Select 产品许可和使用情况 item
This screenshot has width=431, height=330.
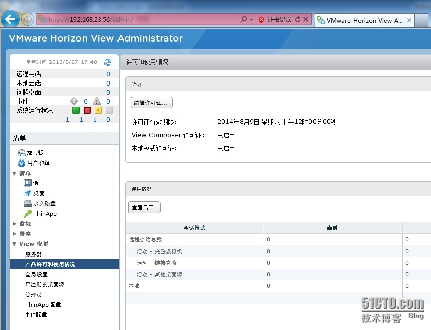[64, 264]
